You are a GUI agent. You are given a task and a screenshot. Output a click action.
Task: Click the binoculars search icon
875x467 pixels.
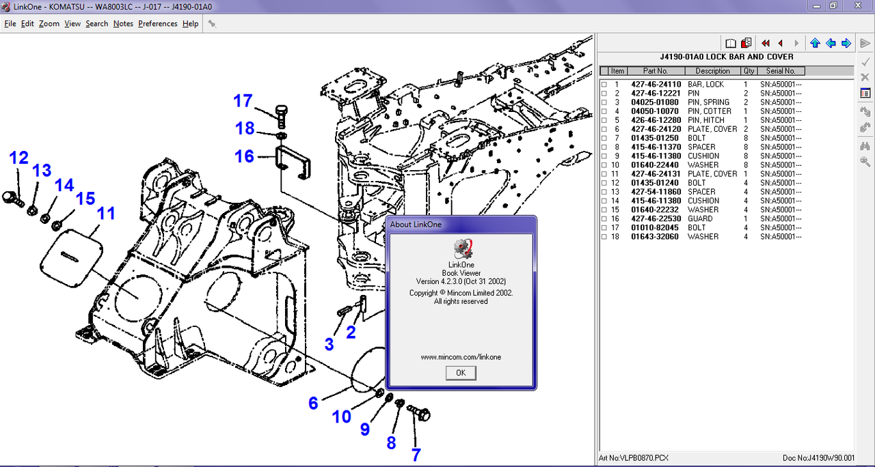(x=865, y=146)
